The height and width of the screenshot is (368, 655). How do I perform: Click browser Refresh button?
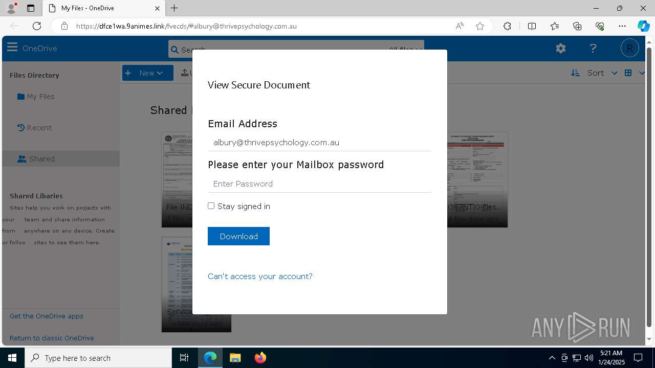(x=37, y=26)
